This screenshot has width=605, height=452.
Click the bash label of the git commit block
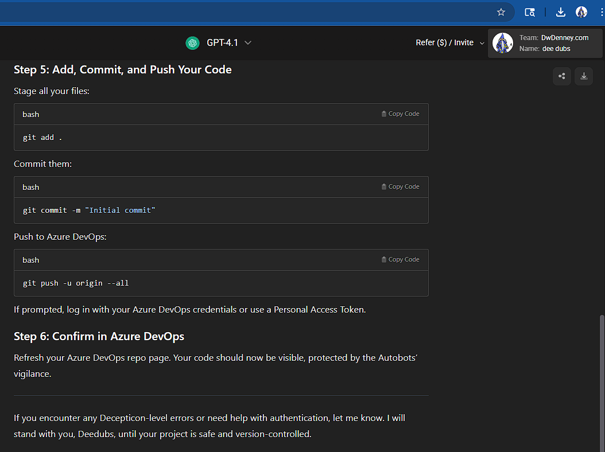tap(31, 188)
